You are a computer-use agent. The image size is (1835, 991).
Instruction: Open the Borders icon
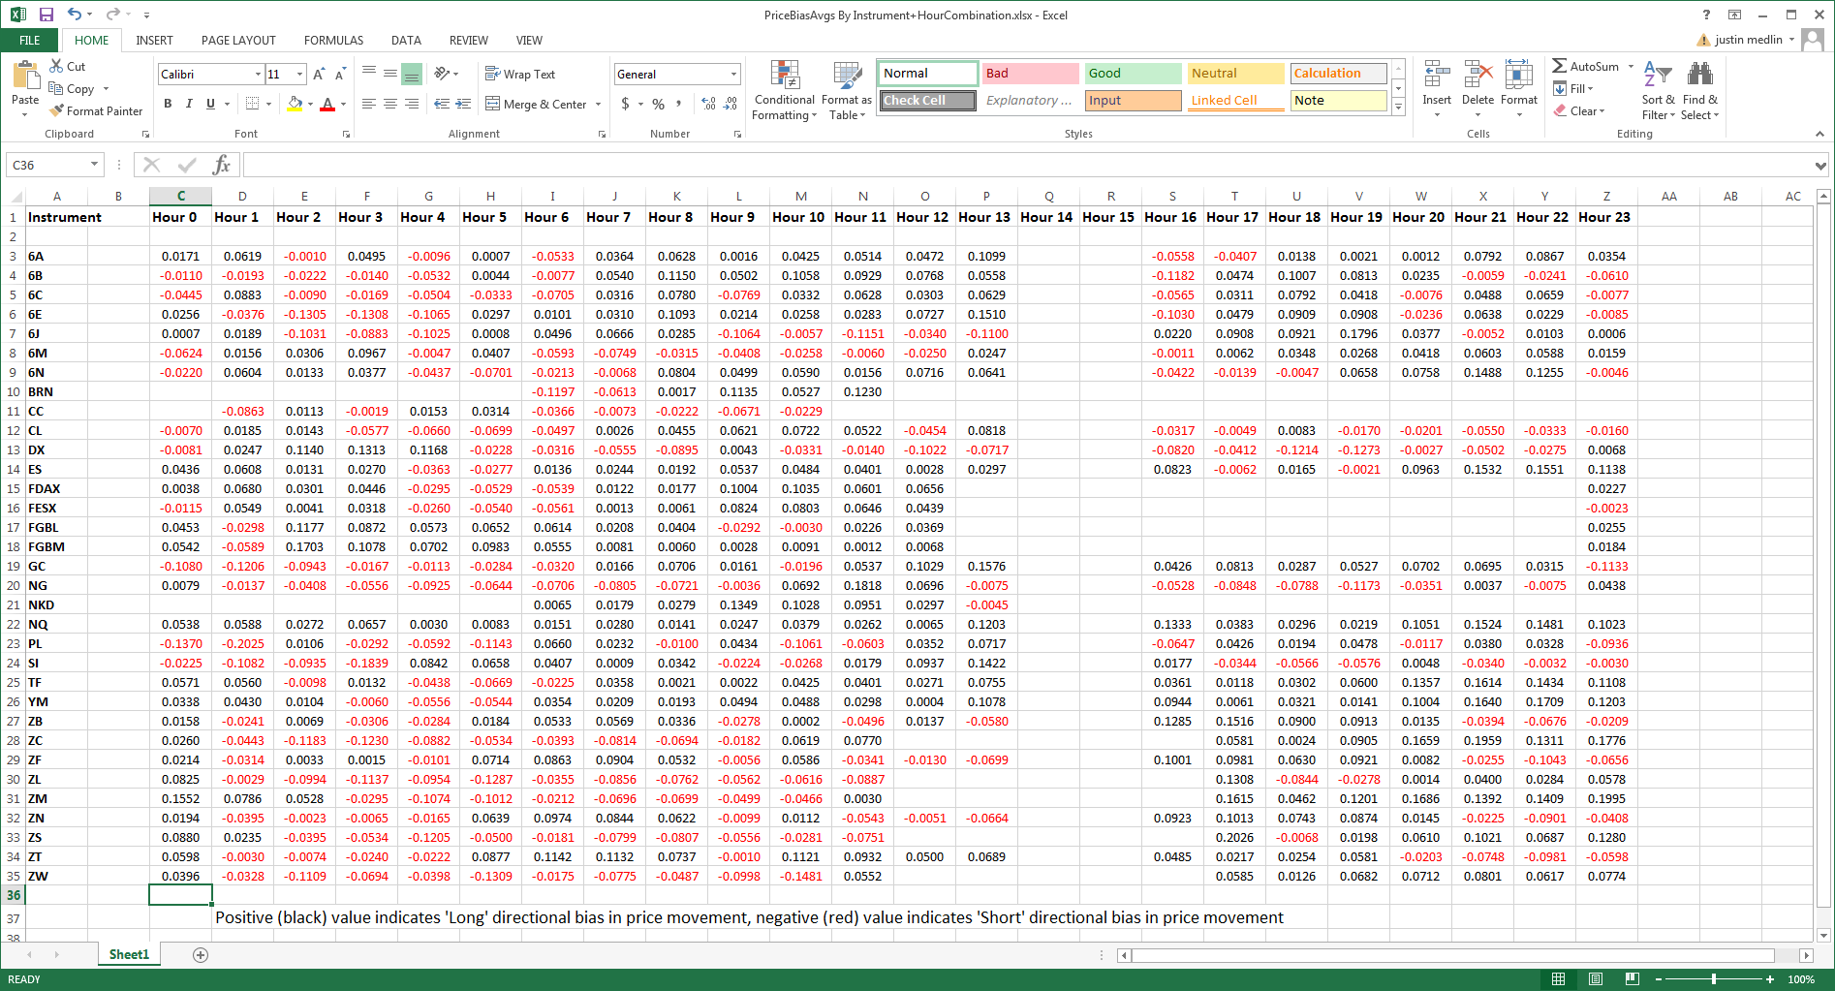253,104
